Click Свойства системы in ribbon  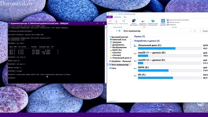[173, 22]
